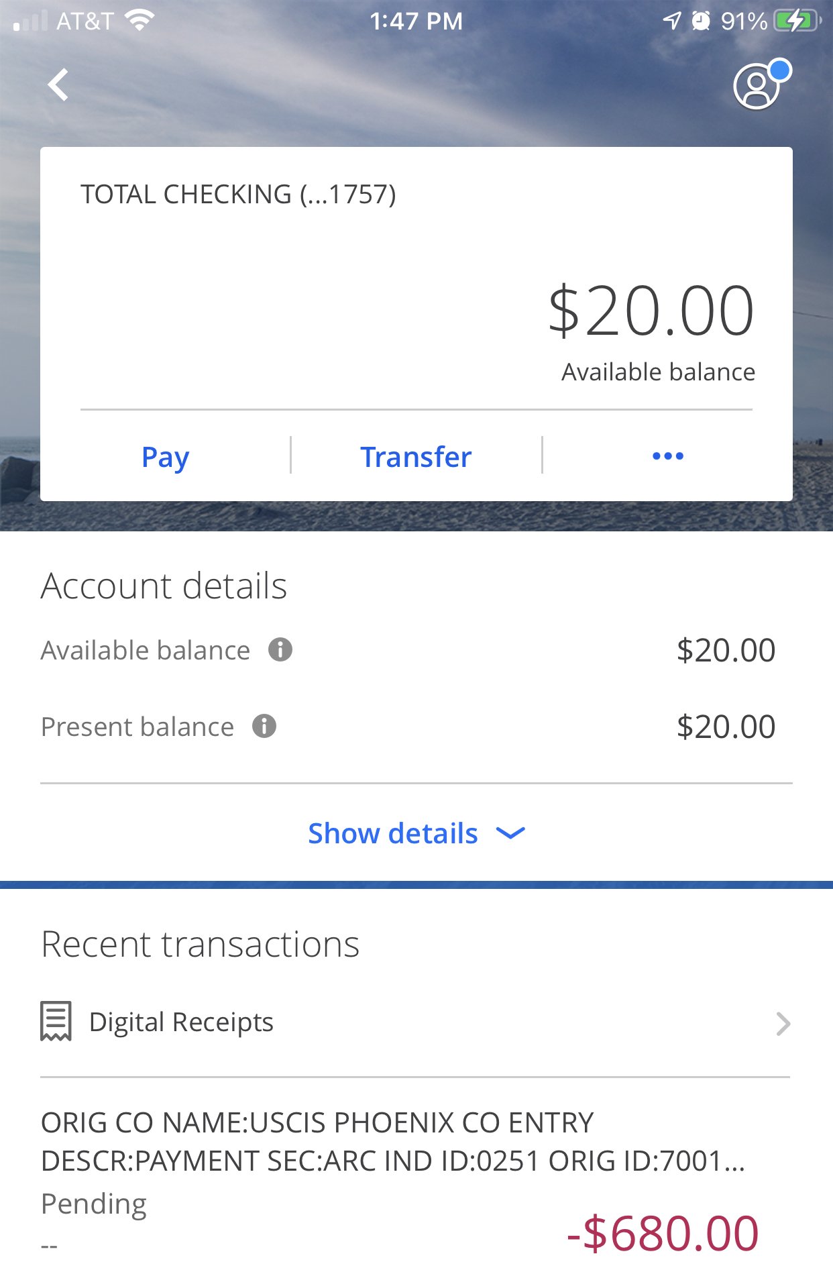
Task: Tap the back arrow icon
Action: coord(59,85)
